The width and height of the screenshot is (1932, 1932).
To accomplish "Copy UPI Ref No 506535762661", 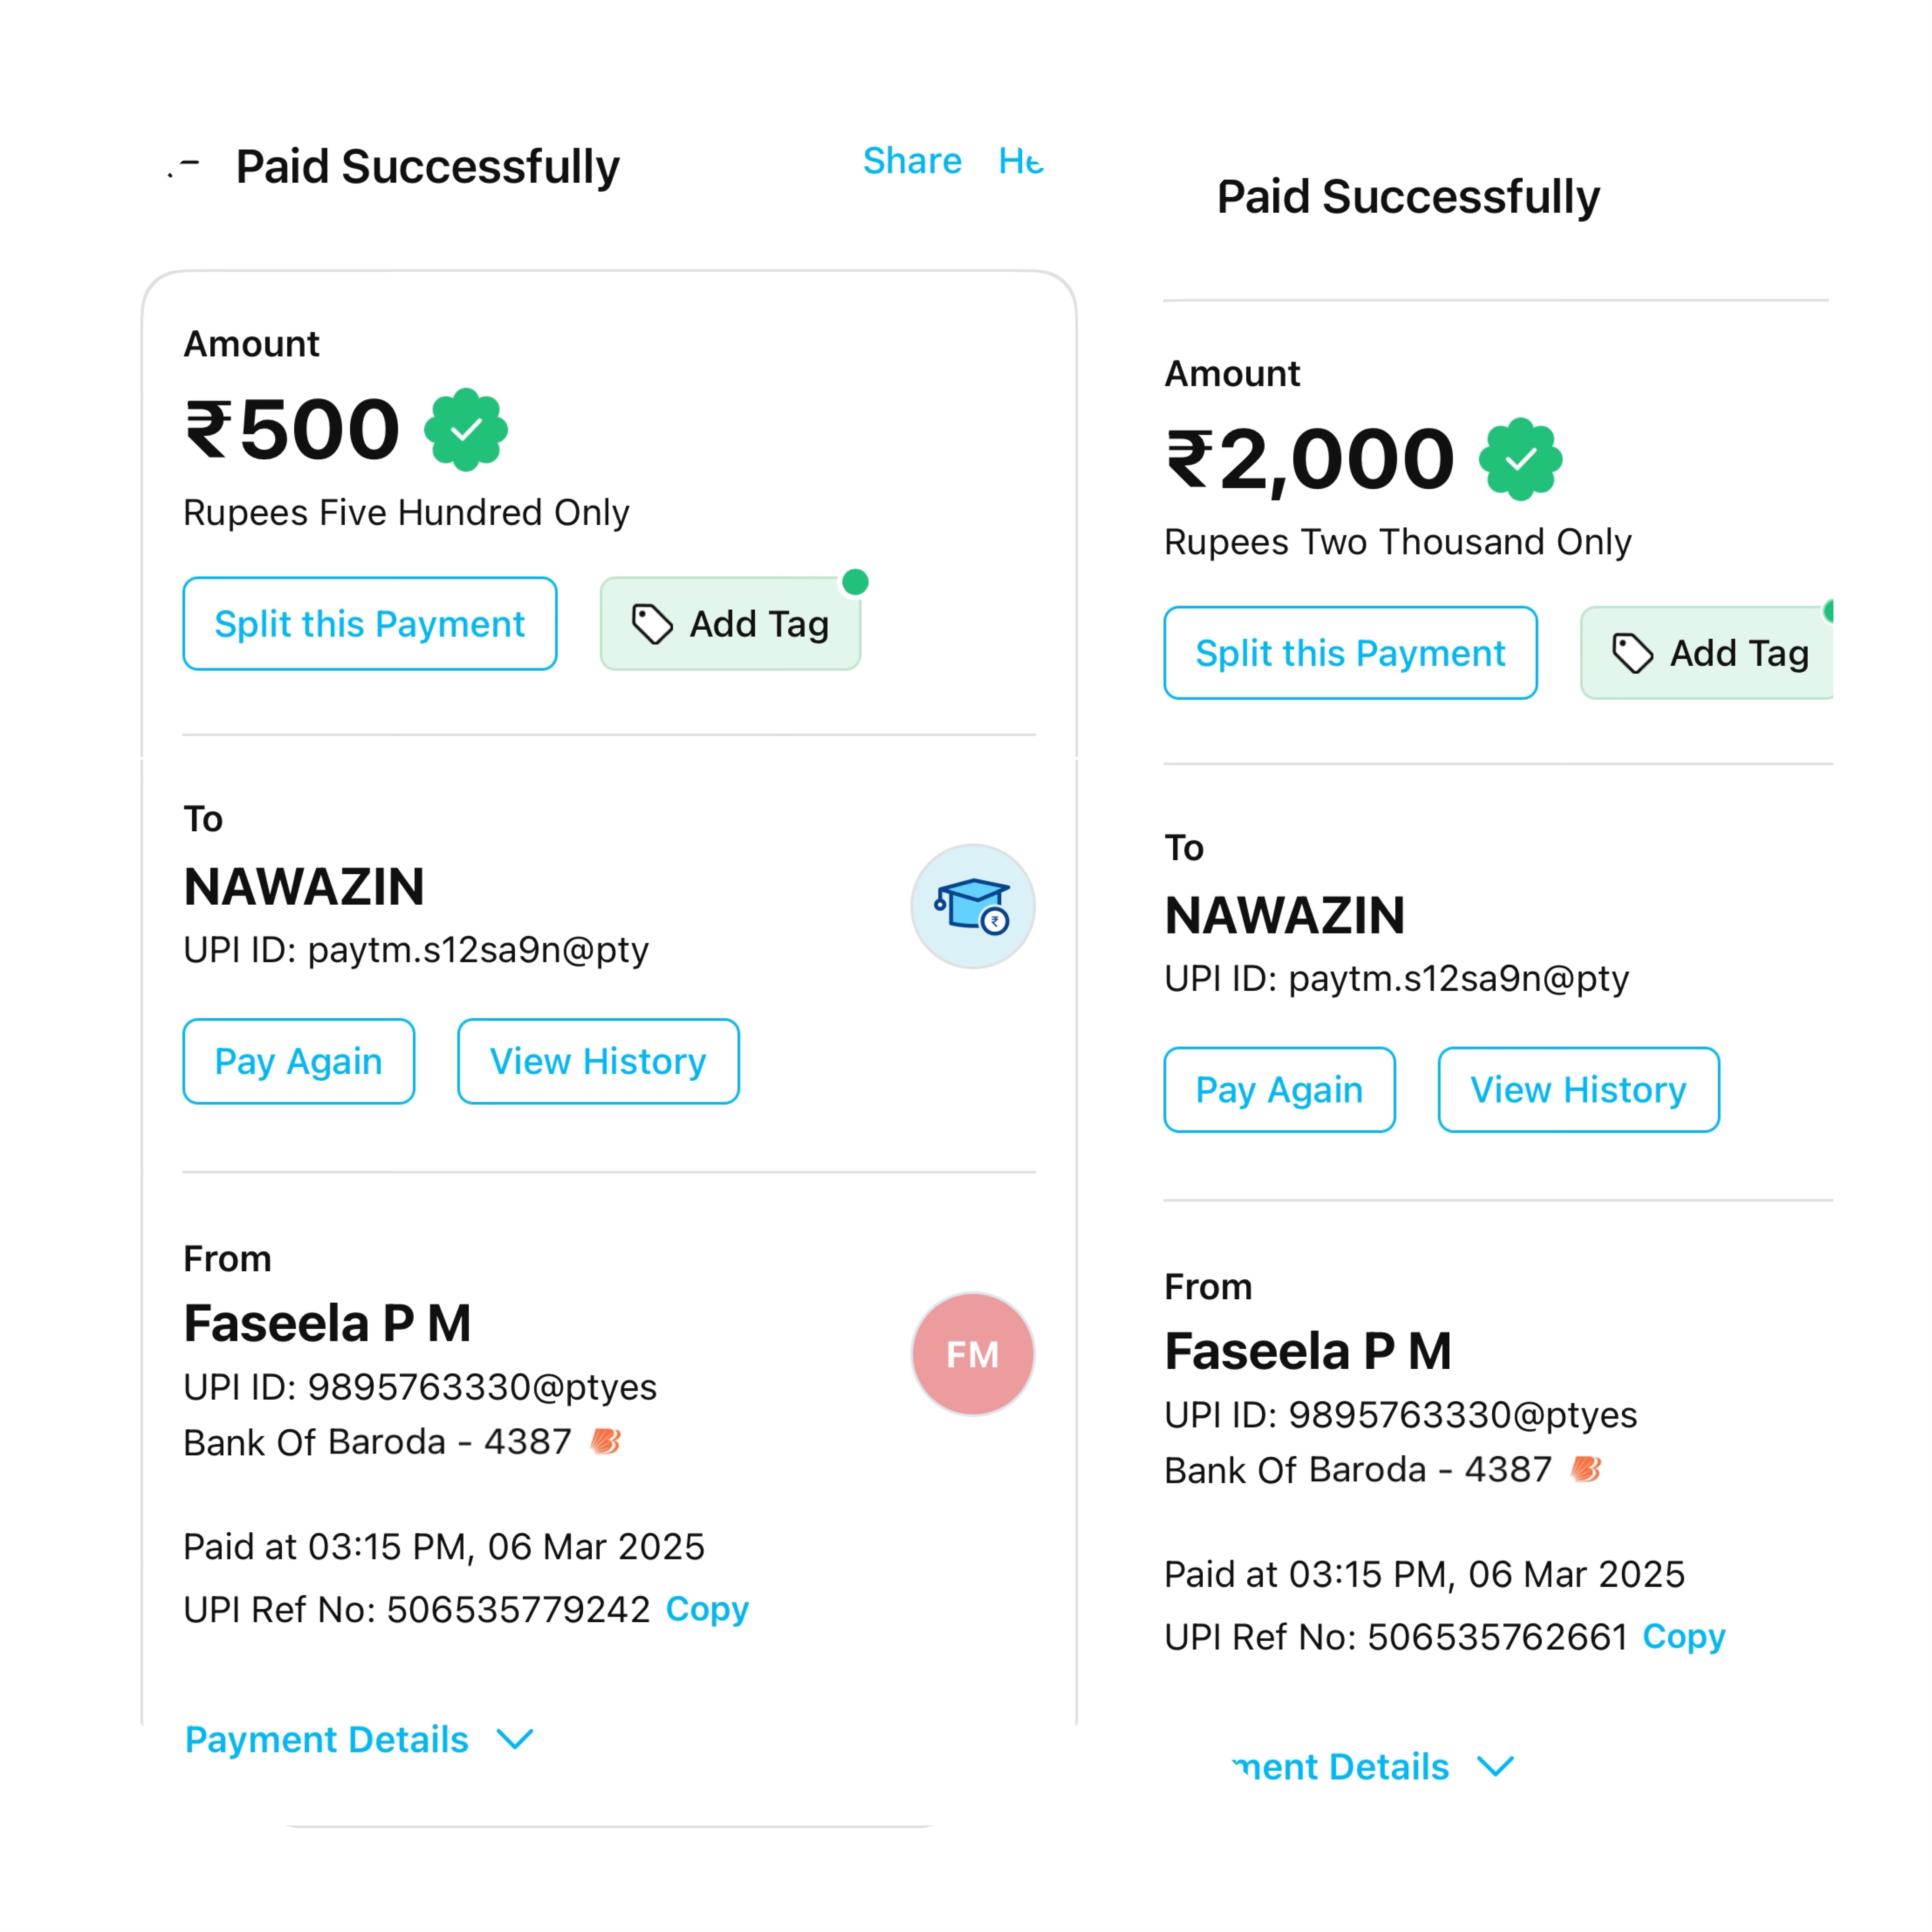I will (1684, 1637).
